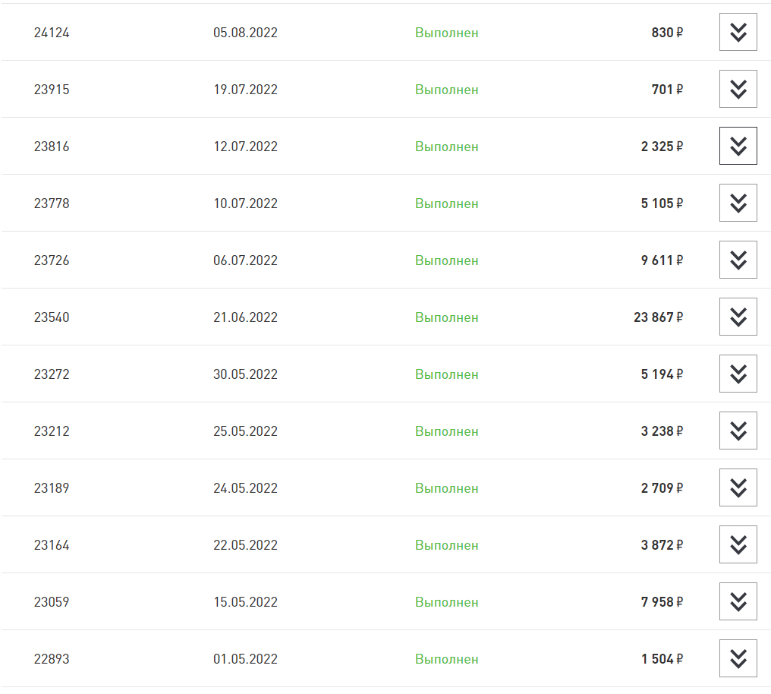
Task: Expand order 23816 double-chevron button
Action: 738,147
